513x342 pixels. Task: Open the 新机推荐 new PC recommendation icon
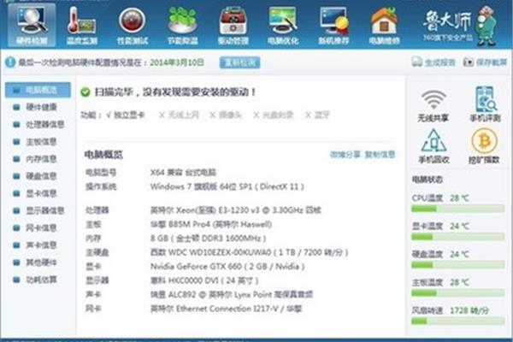333,25
